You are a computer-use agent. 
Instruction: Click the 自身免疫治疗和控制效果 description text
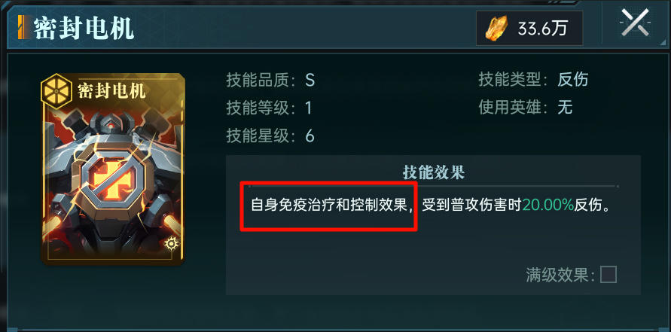tap(328, 206)
